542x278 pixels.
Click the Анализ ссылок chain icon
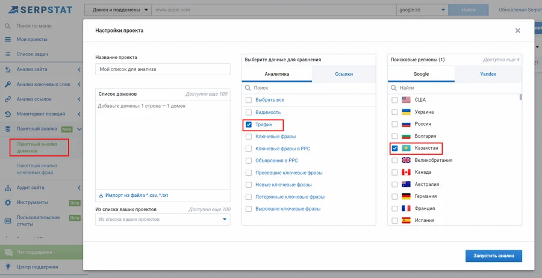click(x=8, y=99)
